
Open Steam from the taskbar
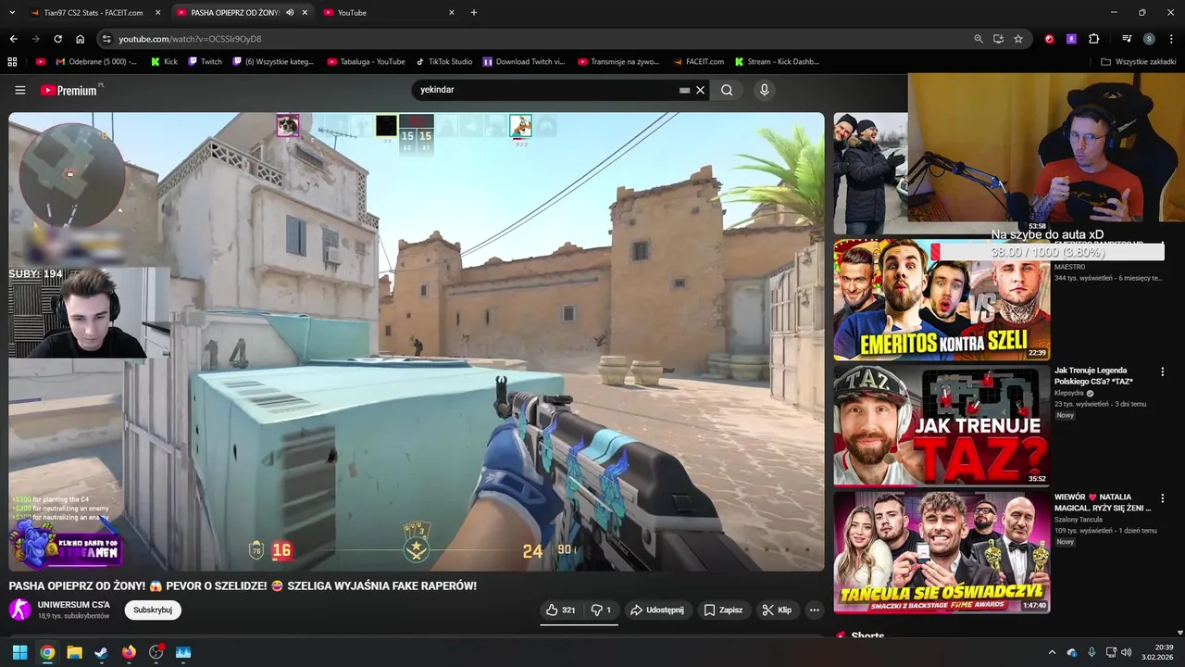point(101,652)
